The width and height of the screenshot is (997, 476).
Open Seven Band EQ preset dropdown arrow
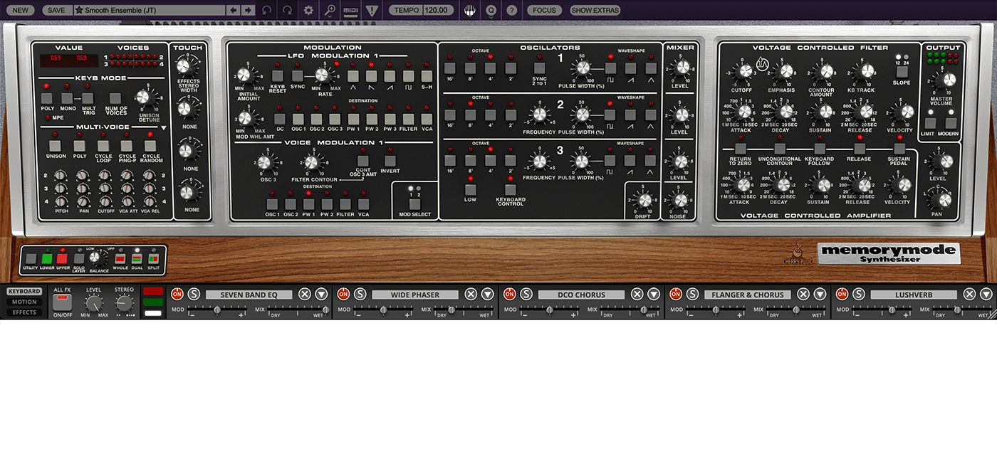pyautogui.click(x=321, y=294)
